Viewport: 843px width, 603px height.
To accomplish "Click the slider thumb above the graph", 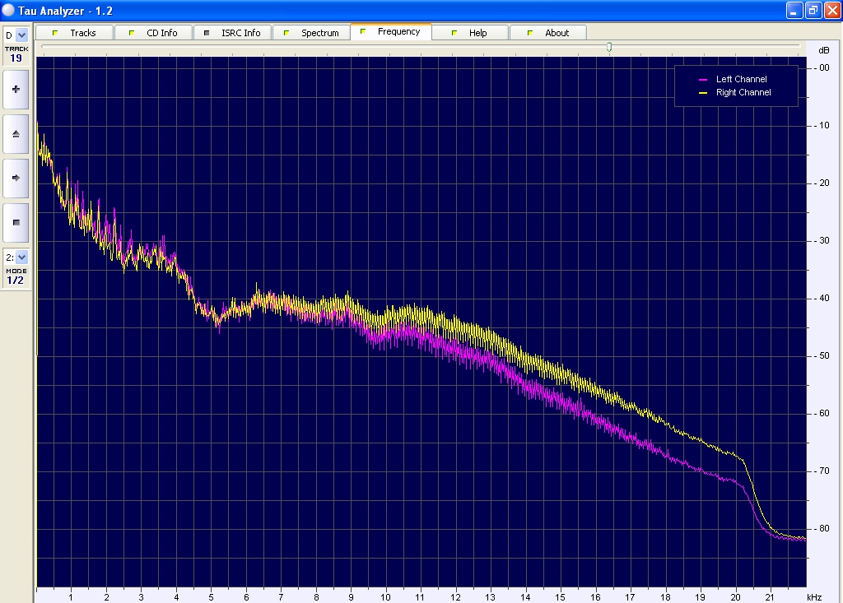I will (609, 47).
